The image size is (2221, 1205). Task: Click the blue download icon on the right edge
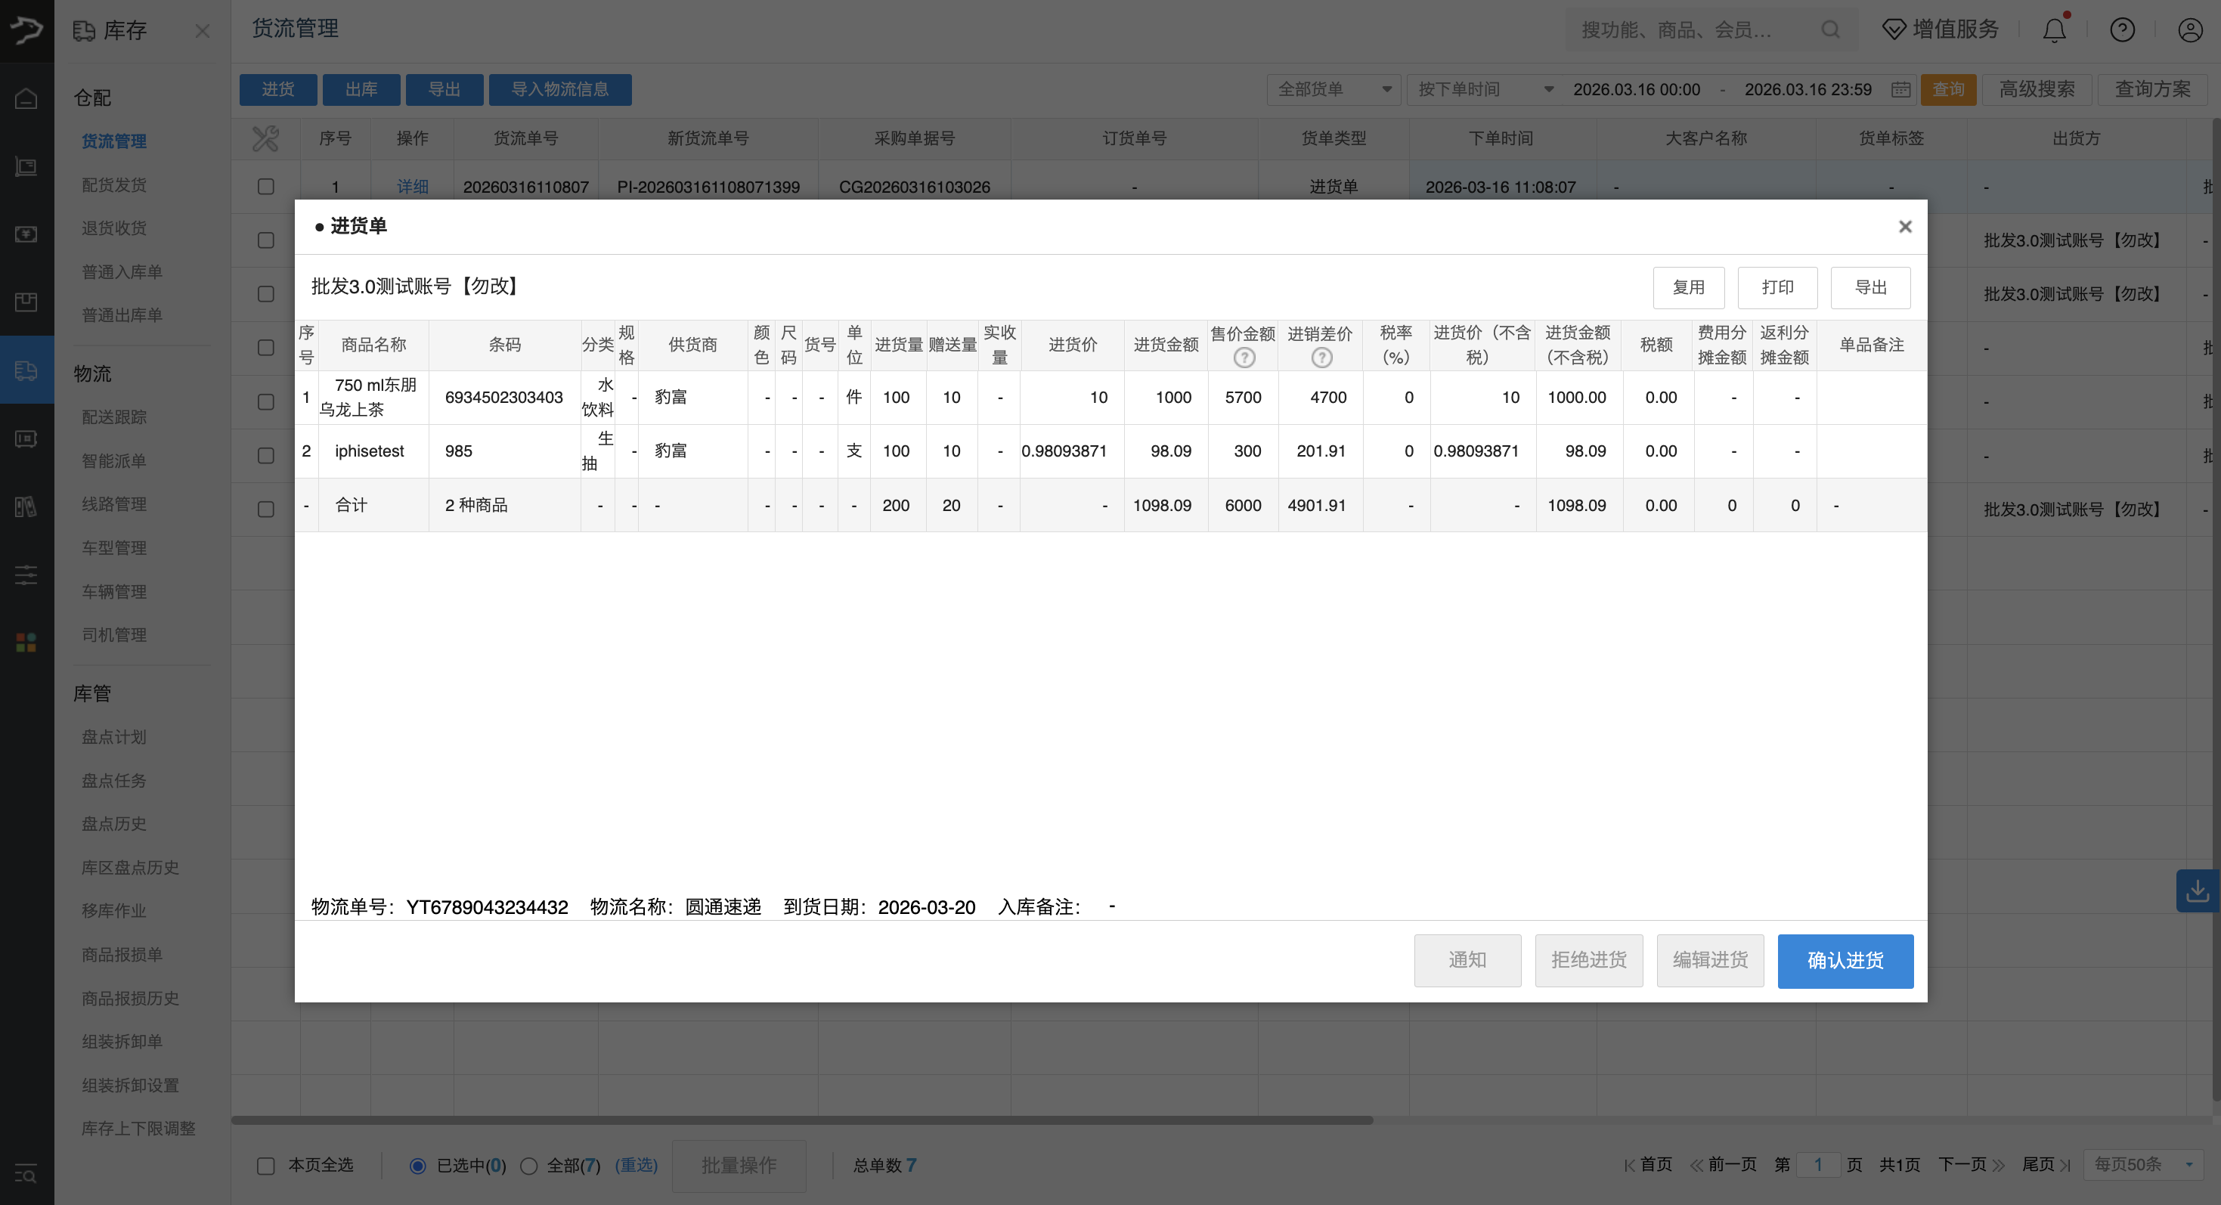coord(2197,891)
